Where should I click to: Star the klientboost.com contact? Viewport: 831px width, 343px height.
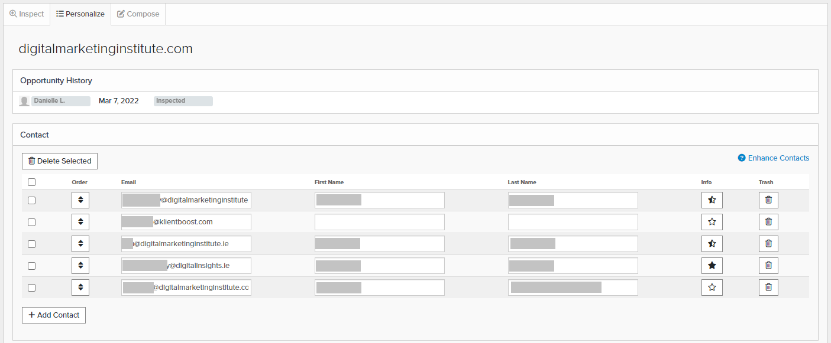pos(712,221)
